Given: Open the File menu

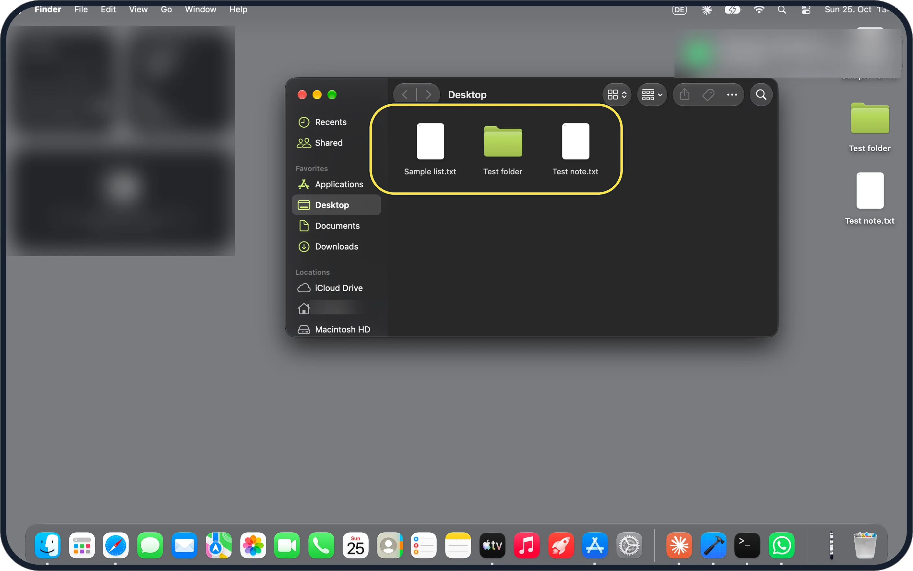Looking at the screenshot, I should pyautogui.click(x=81, y=9).
